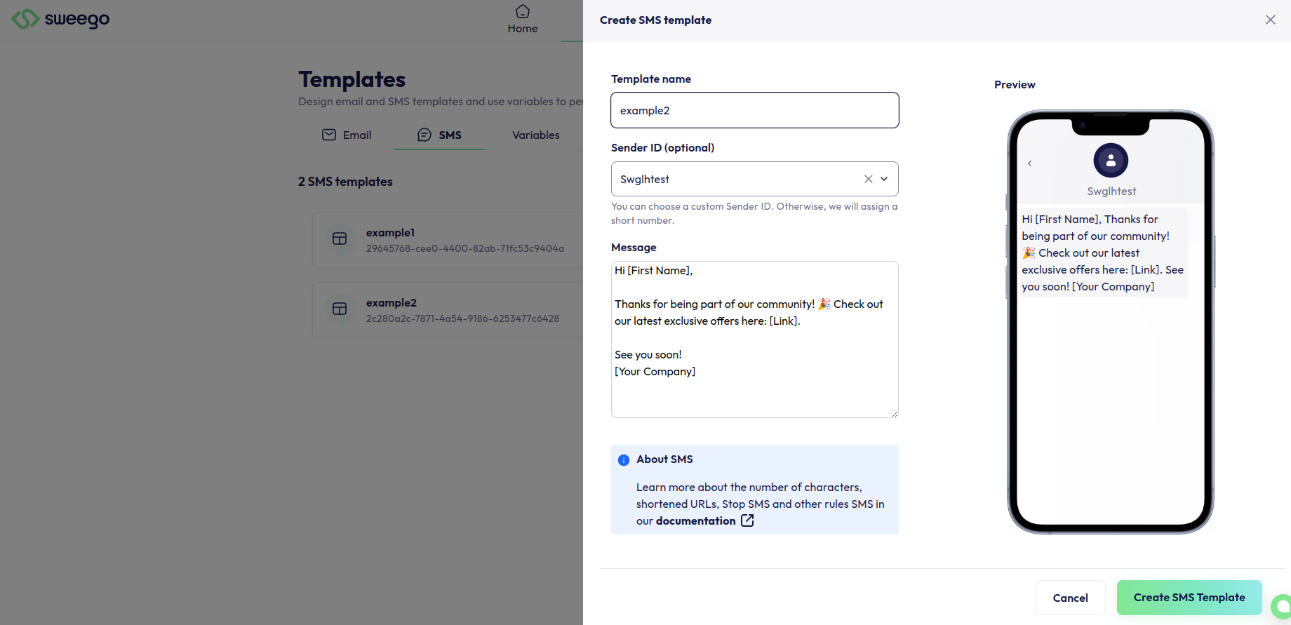Open the example2 template card
The height and width of the screenshot is (625, 1291).
[448, 310]
